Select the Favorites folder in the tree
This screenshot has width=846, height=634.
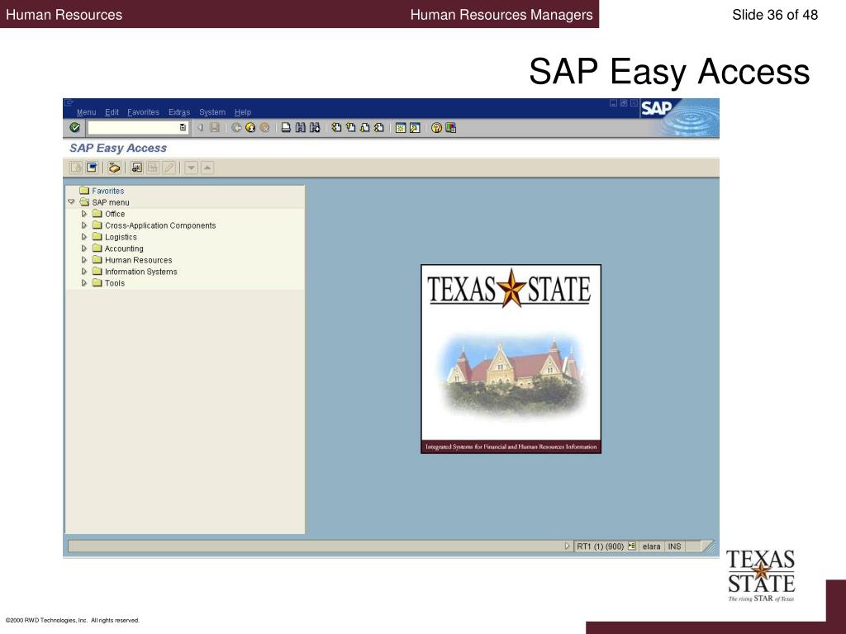click(108, 191)
